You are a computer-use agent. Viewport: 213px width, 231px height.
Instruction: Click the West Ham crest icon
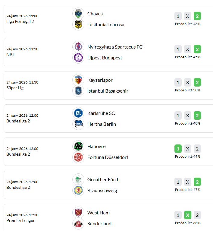click(78, 213)
